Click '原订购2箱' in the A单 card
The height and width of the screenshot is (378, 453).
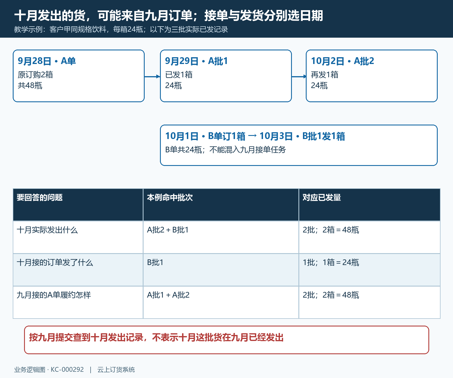coord(35,75)
